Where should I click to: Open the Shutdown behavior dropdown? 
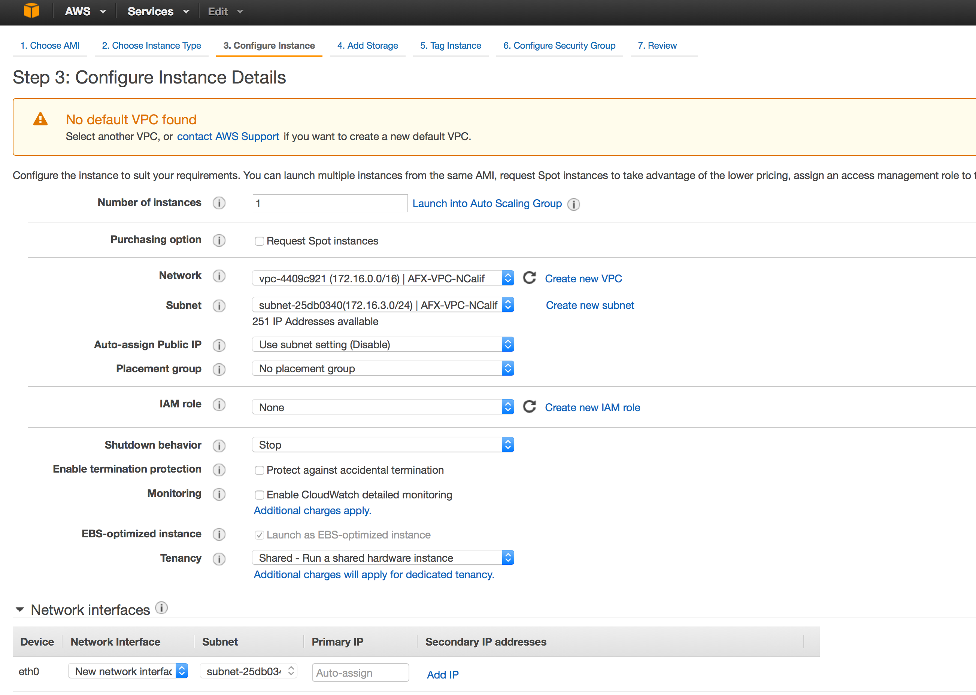[383, 445]
